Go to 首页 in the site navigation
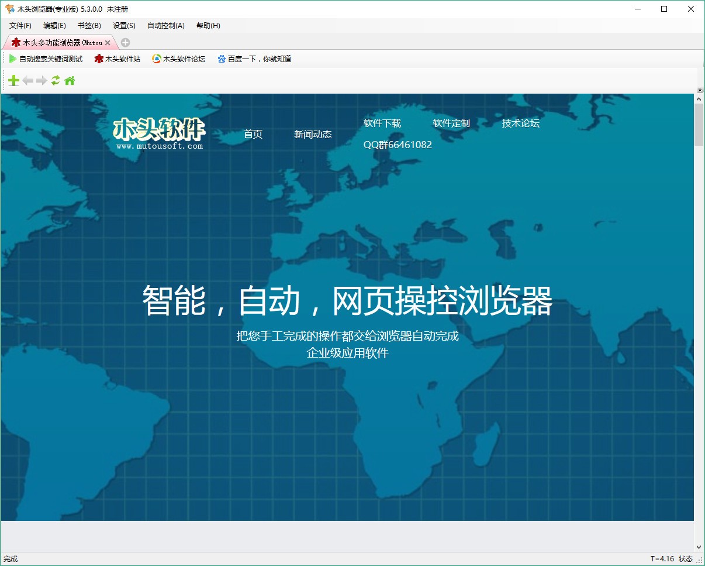The image size is (705, 566). pos(253,134)
